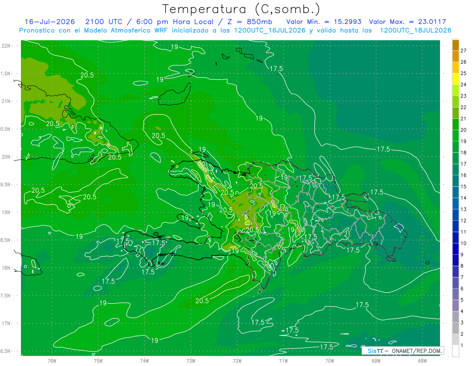Click the color scale label 24

pos(464,84)
